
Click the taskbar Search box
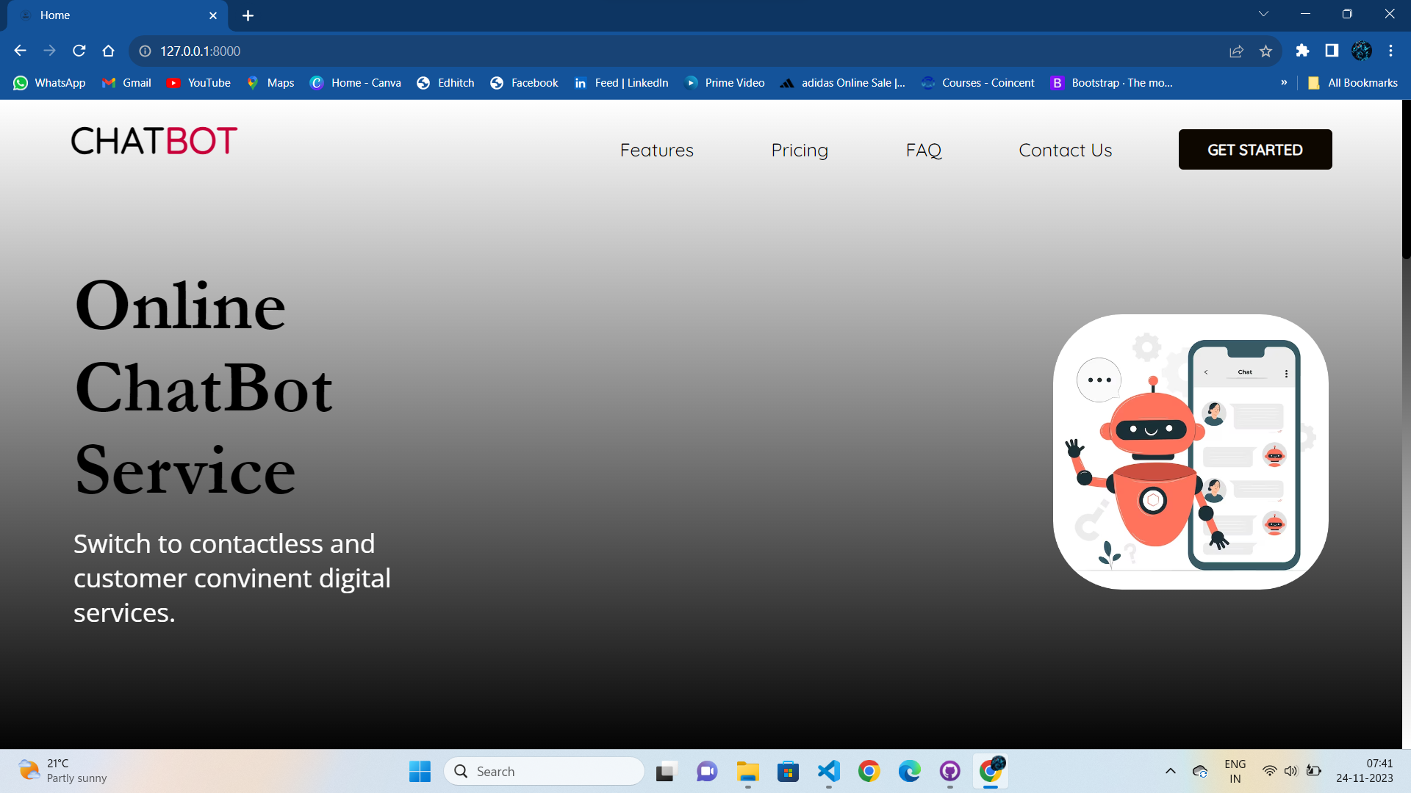[545, 772]
